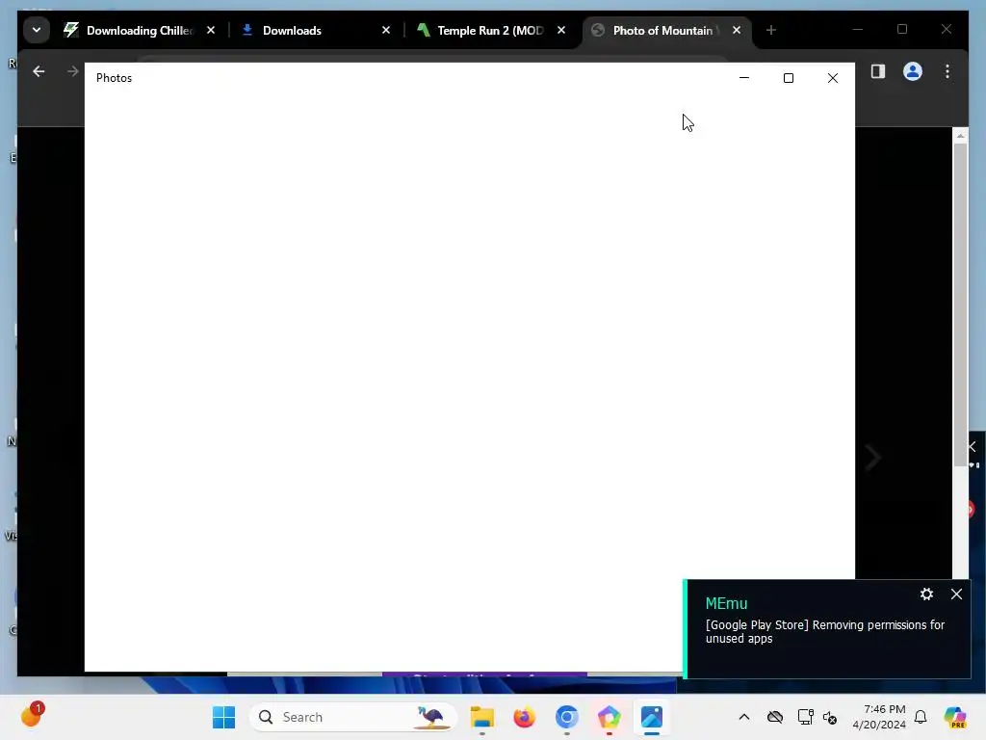The image size is (986, 740).
Task: Go back in the browser
Action: pyautogui.click(x=39, y=71)
